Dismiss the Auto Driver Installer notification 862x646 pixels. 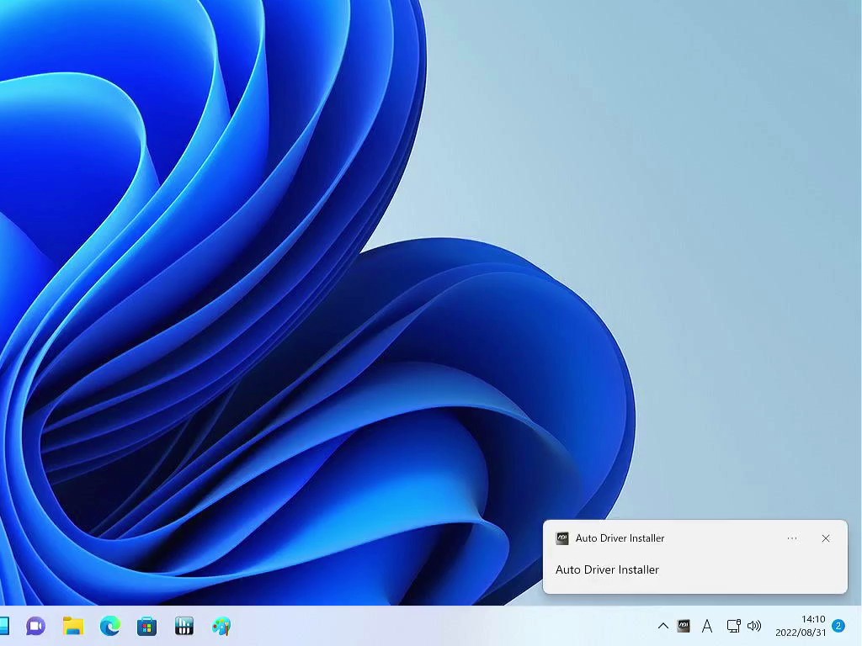826,538
